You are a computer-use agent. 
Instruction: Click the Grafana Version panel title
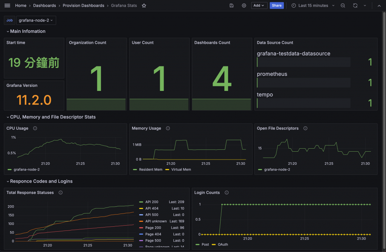pos(22,86)
